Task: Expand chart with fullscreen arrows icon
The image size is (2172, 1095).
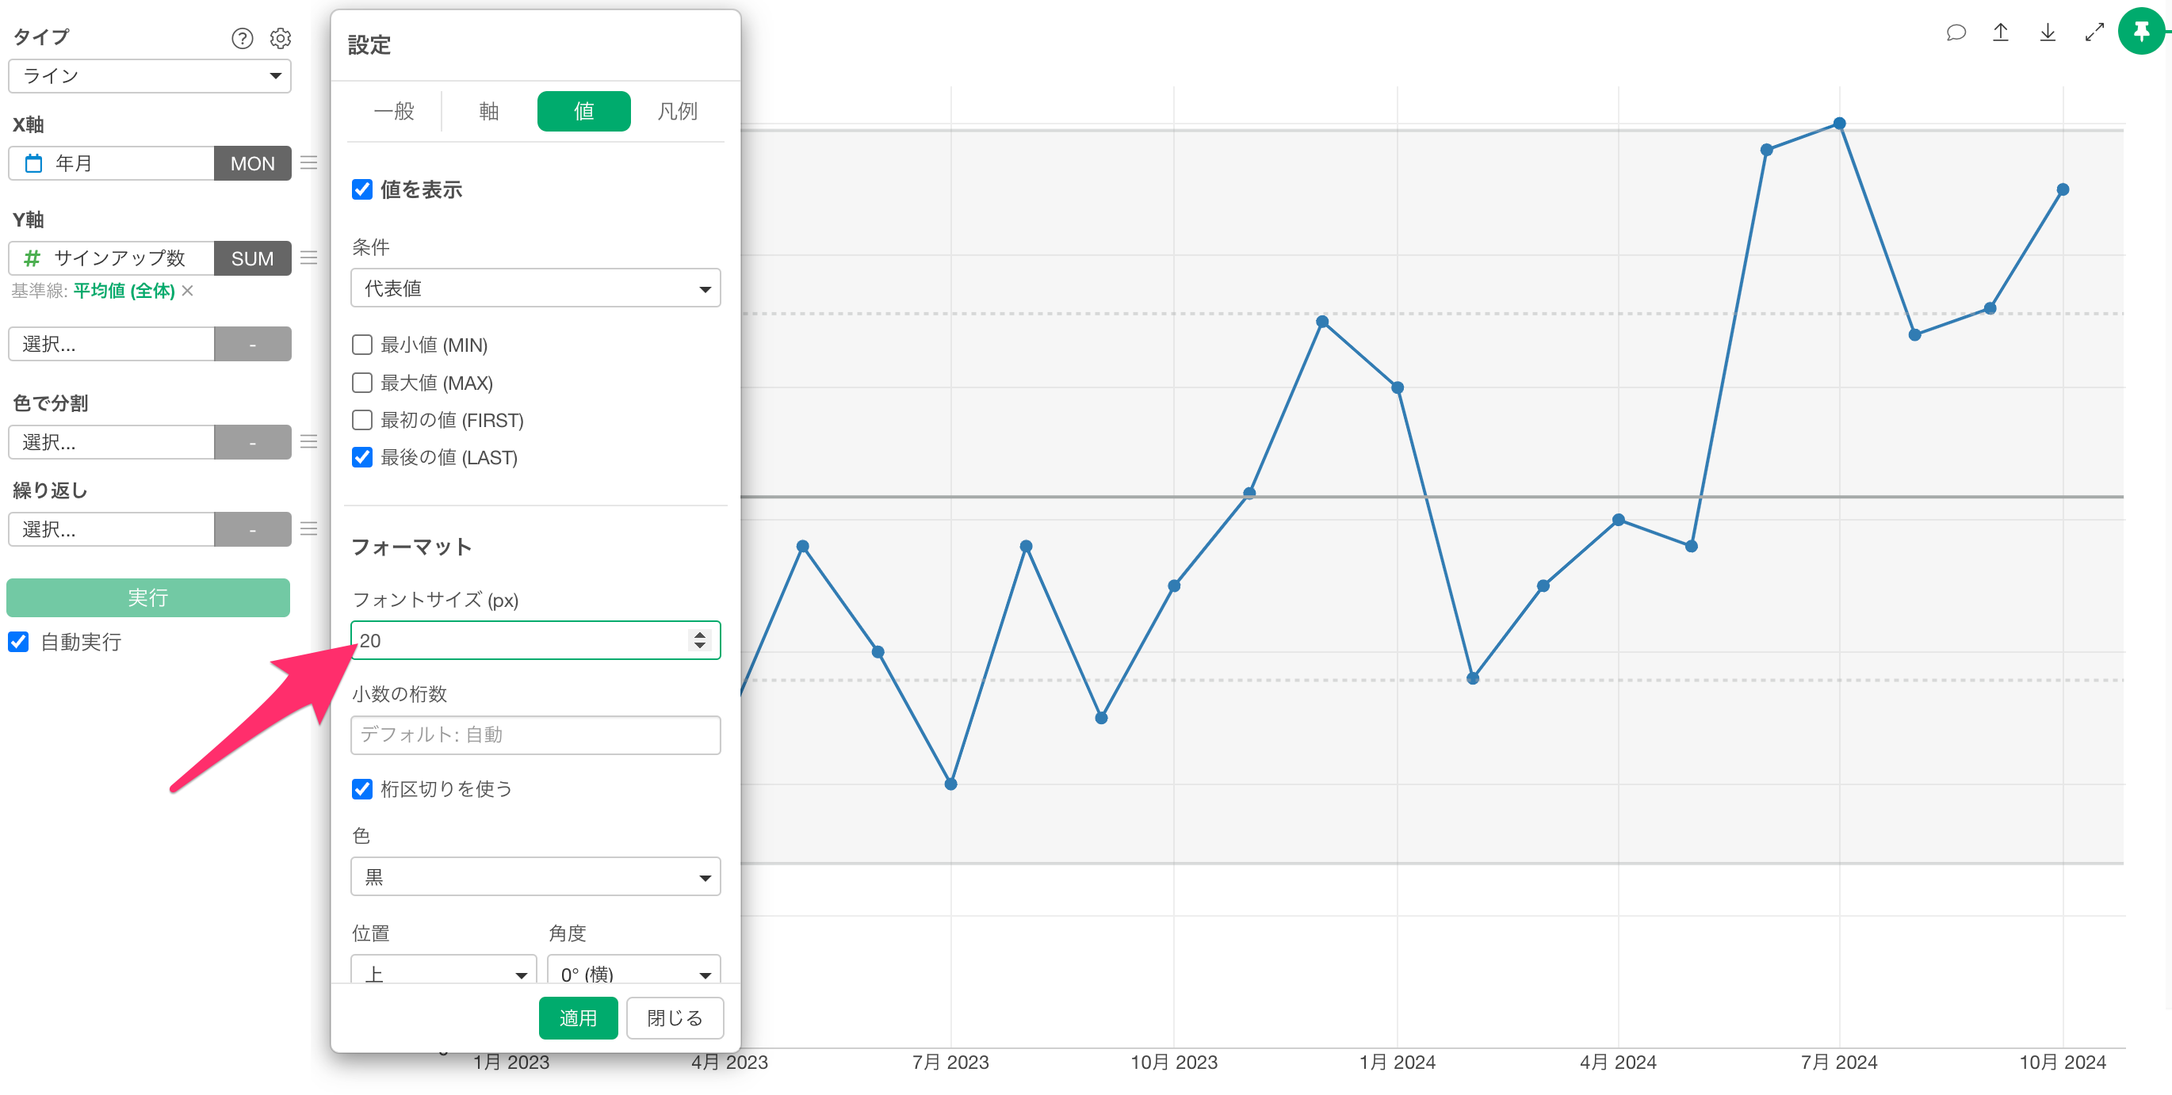Action: [x=2094, y=32]
